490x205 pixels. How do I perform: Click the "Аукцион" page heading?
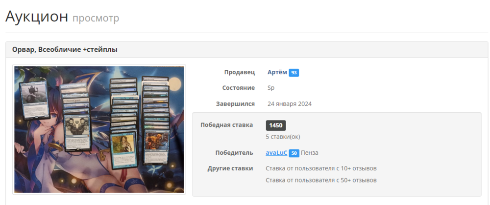click(37, 16)
